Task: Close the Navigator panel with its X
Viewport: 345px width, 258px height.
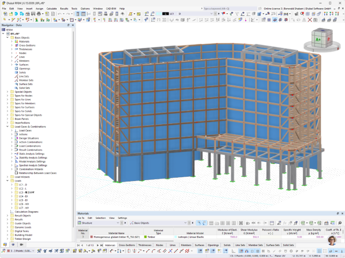Action: pos(73,25)
